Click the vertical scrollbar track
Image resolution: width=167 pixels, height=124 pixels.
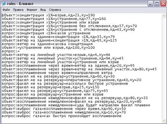point(164,68)
